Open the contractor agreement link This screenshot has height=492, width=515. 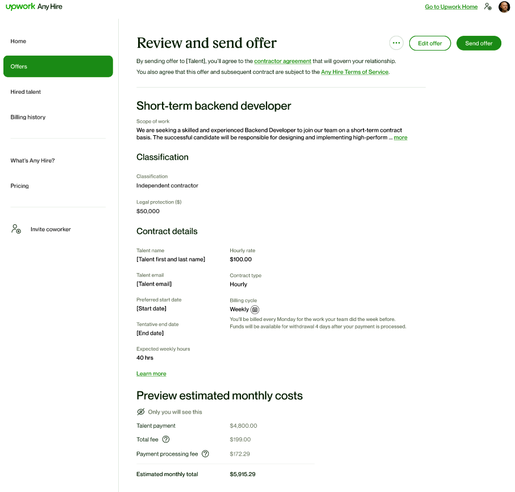(283, 61)
